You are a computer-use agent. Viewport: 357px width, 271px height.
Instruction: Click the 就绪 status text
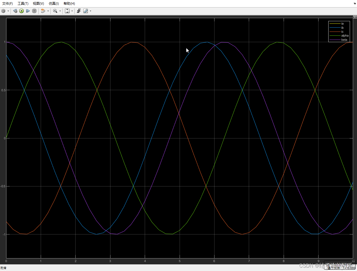coord(3,268)
